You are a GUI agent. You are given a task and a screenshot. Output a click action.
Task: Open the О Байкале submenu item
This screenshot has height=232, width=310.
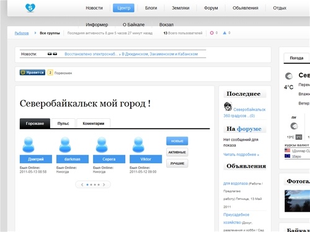[x=133, y=25]
